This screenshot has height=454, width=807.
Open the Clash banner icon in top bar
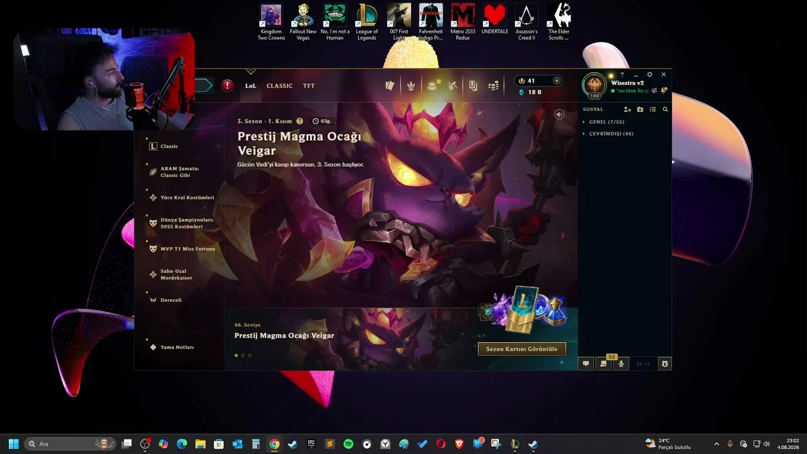(473, 86)
